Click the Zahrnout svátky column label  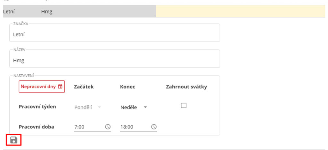click(x=186, y=87)
